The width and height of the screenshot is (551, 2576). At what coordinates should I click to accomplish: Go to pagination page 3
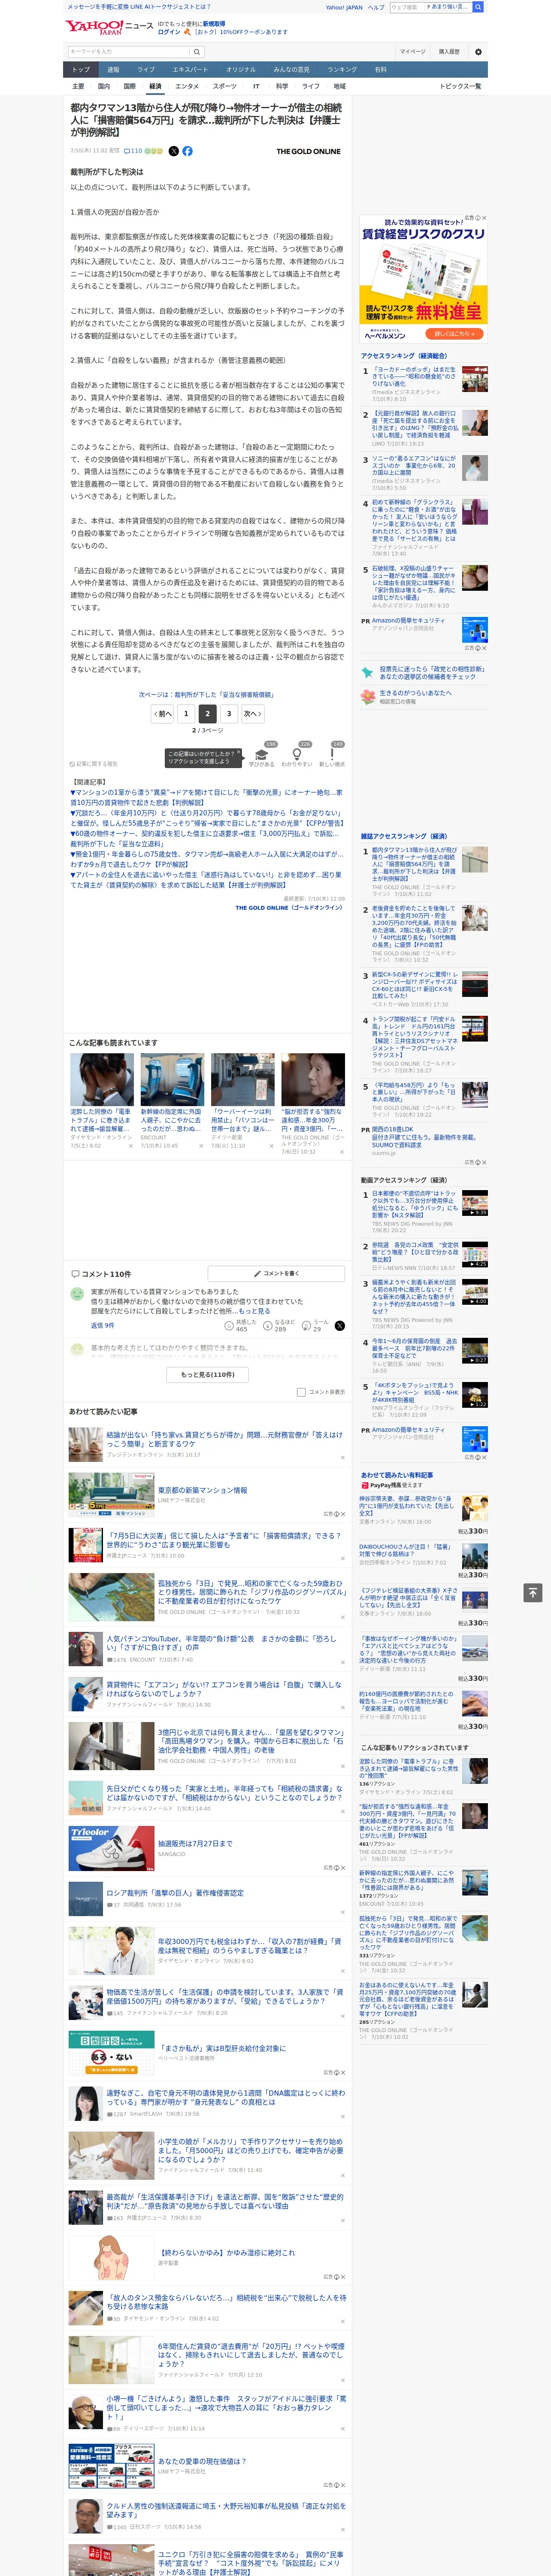229,714
